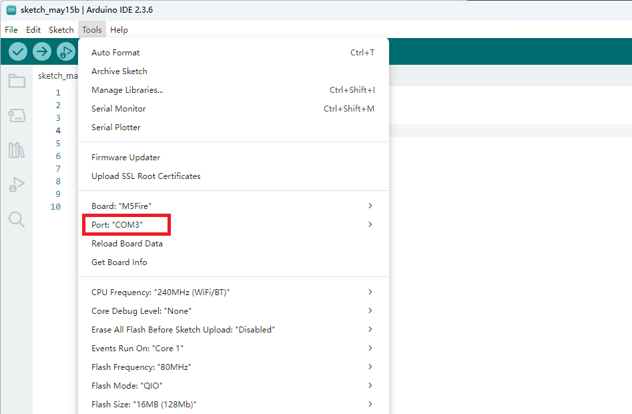Expand the Port: "COM3" submenu arrow
The height and width of the screenshot is (414, 632).
370,224
